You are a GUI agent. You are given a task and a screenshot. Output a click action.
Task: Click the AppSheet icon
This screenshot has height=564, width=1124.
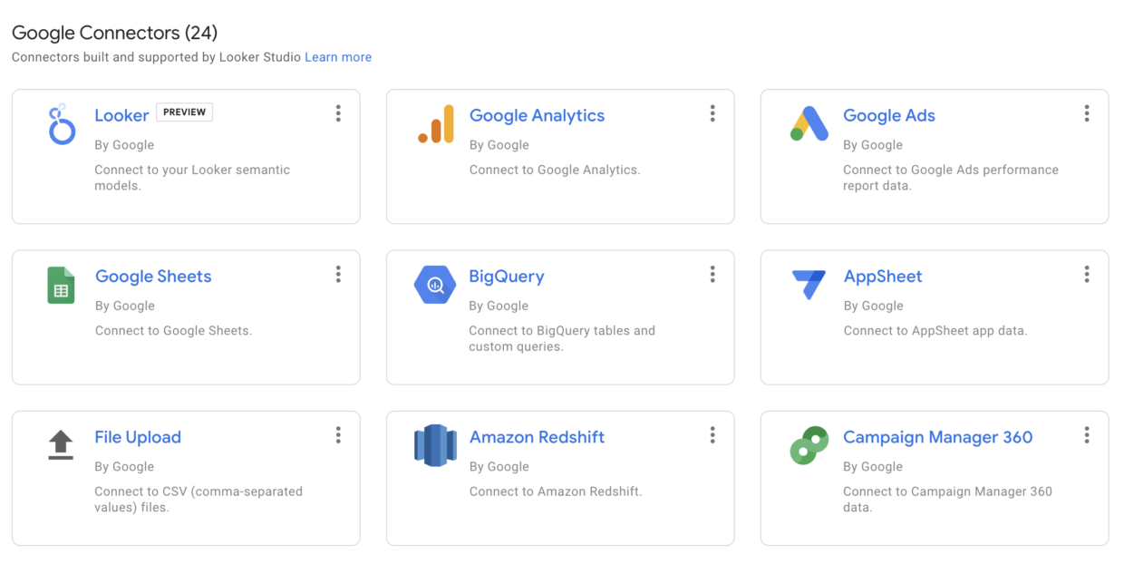[809, 281]
